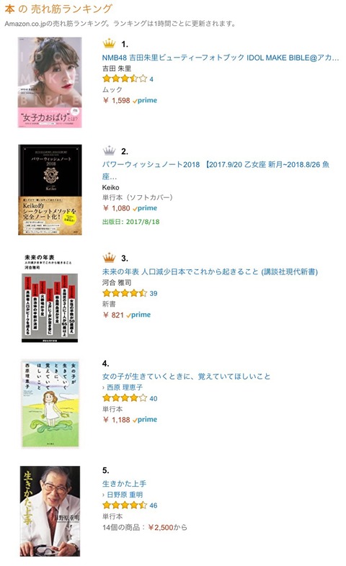Click the prime badge next to ¥821
Image resolution: width=346 pixels, height=566 pixels.
click(138, 315)
